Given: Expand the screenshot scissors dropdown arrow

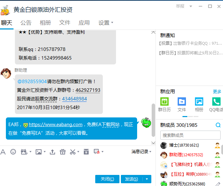Looking at the screenshot, I should [x=78, y=152].
